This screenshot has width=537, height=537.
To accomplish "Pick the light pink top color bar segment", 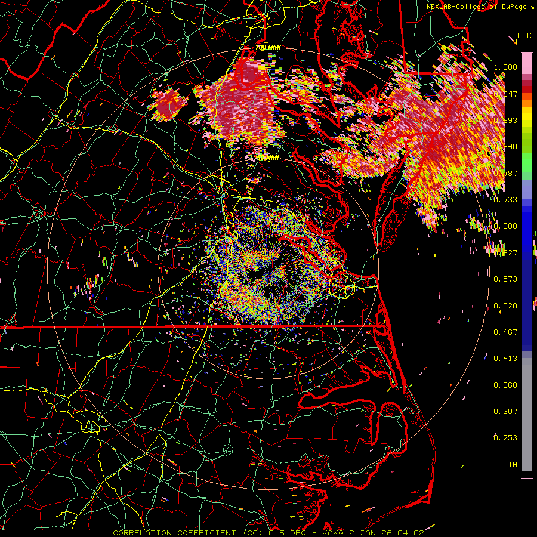I will point(527,64).
